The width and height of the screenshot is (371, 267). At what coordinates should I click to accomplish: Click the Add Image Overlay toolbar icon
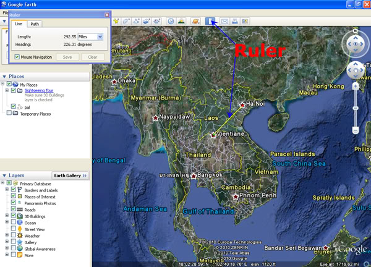(x=147, y=21)
